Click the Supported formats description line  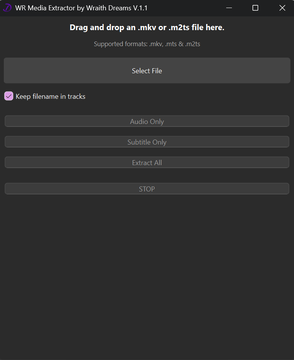(x=147, y=44)
